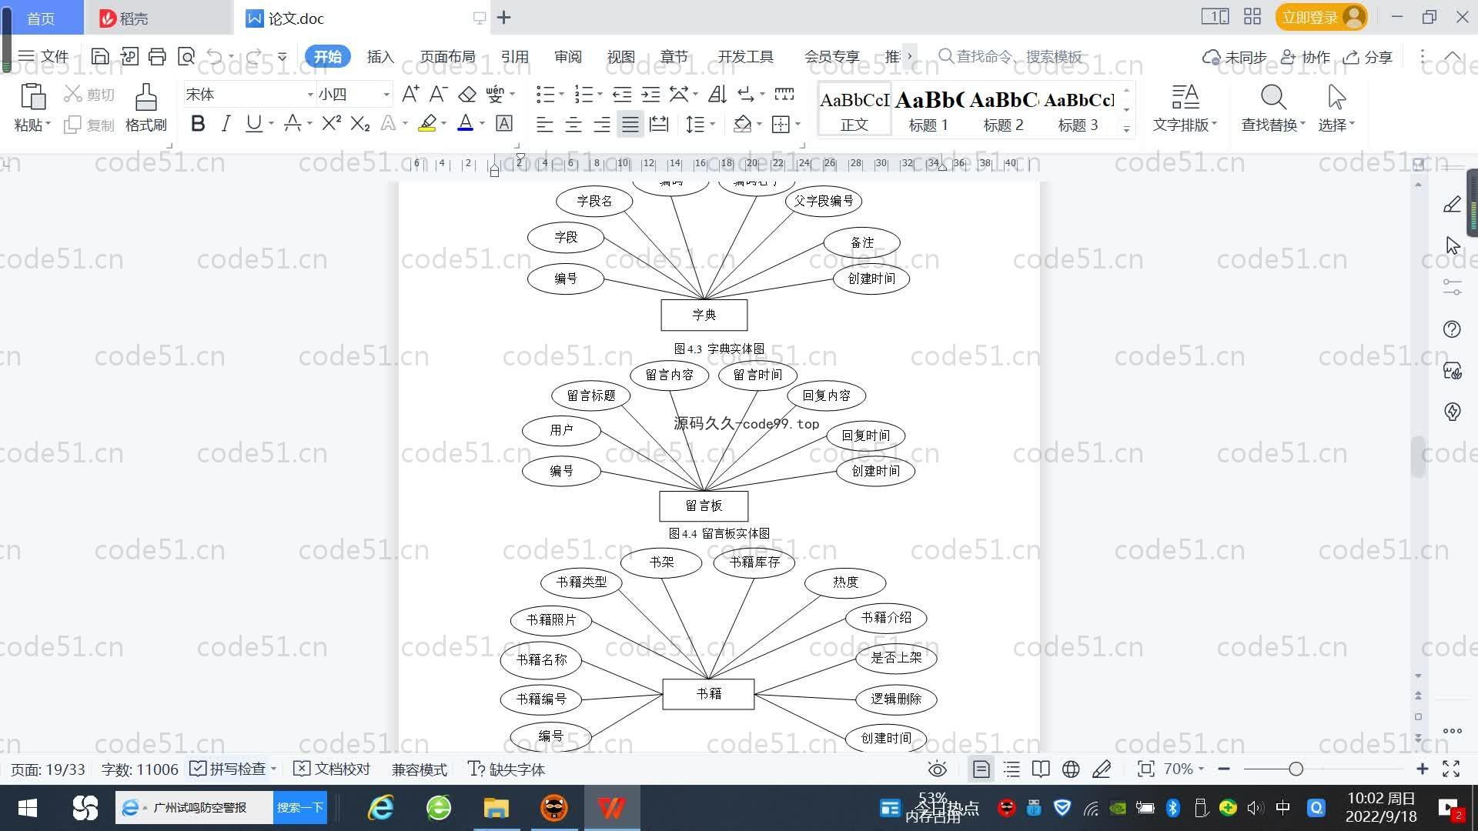This screenshot has height=831, width=1478.
Task: Click the character border icon
Action: coord(504,123)
